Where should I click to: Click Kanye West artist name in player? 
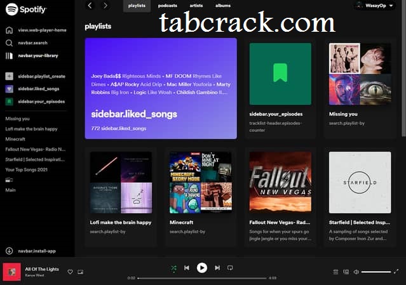coord(35,275)
